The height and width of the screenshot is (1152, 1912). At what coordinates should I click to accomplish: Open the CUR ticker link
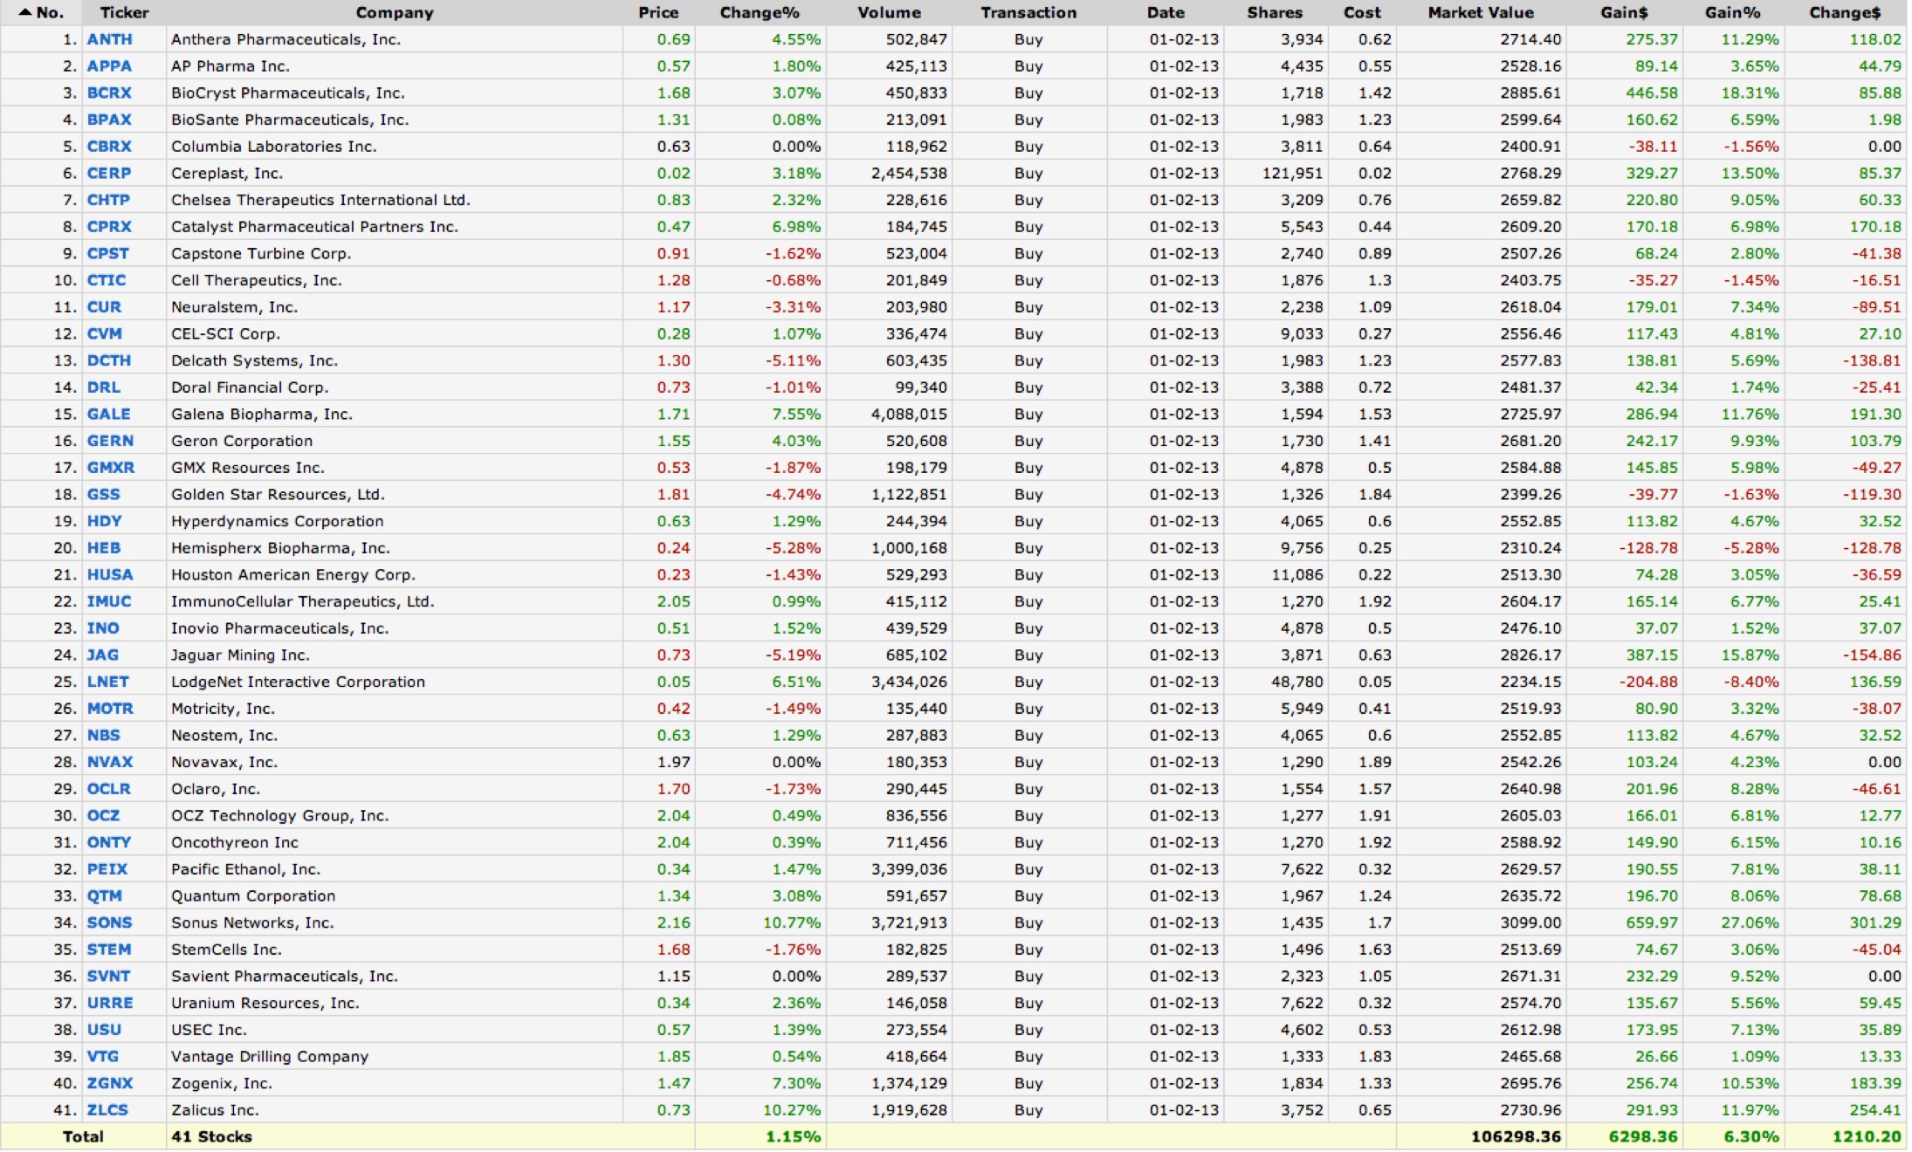[104, 307]
